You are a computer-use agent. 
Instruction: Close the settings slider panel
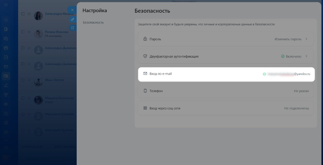click(x=72, y=10)
